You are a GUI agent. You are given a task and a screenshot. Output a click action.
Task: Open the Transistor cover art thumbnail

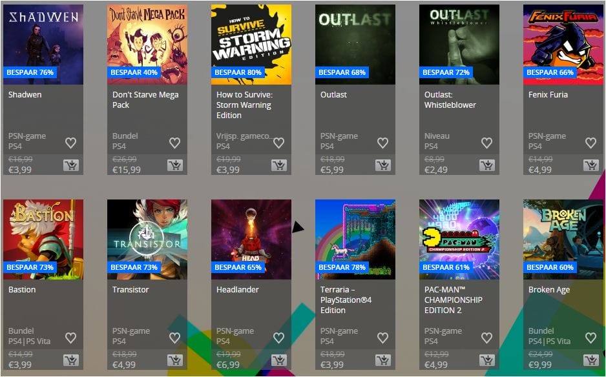(147, 239)
